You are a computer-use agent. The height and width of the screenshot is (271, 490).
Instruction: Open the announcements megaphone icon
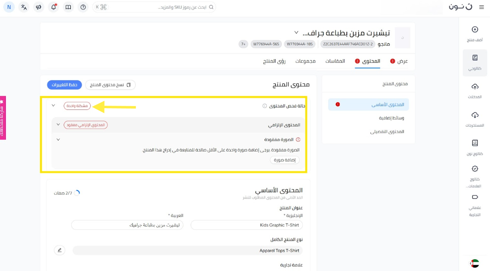[x=39, y=7]
